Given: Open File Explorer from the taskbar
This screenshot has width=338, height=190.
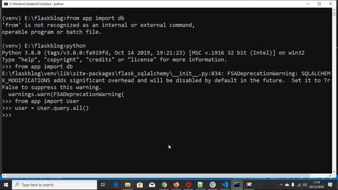Looking at the screenshot, I should click(x=128, y=185).
